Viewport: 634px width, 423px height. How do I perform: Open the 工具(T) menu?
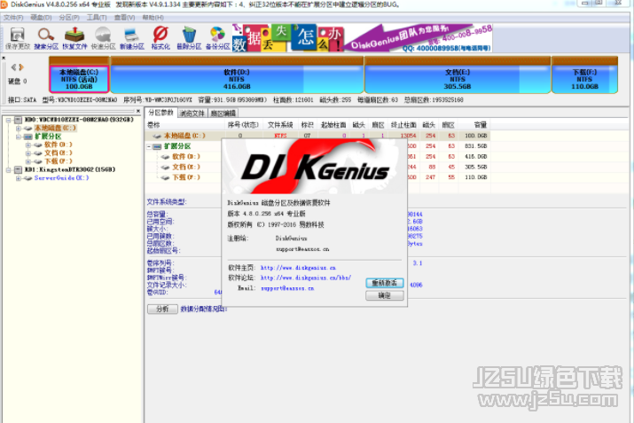tap(97, 18)
